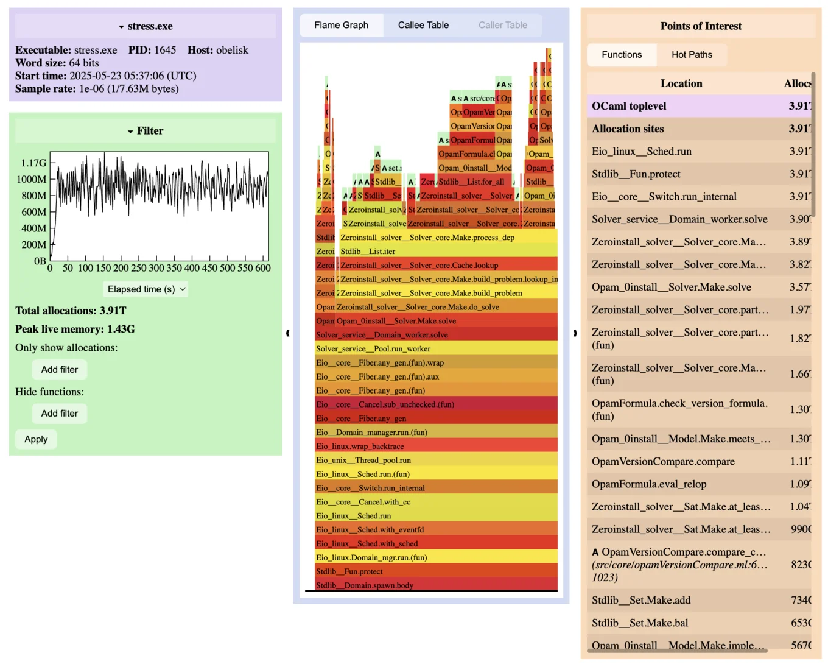Viewport: 828px width, 664px height.
Task: Collapse the stress.exe info panel triangle
Action: pos(122,27)
